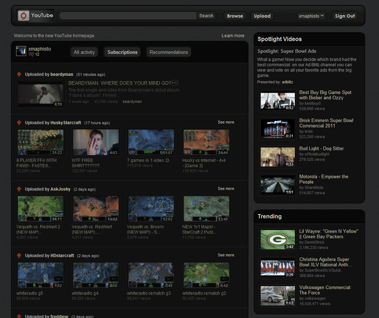This screenshot has height=318, width=379.
Task: Click xmaphisto's profile avatar image
Action: point(21,51)
